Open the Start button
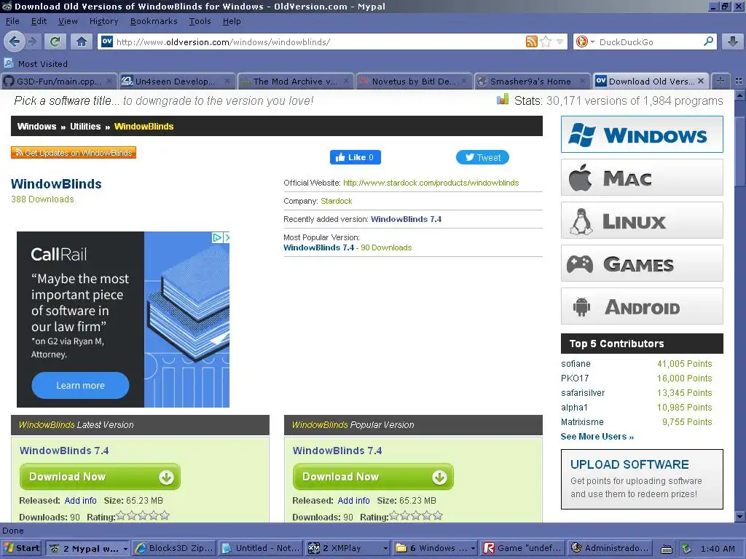 pos(21,548)
